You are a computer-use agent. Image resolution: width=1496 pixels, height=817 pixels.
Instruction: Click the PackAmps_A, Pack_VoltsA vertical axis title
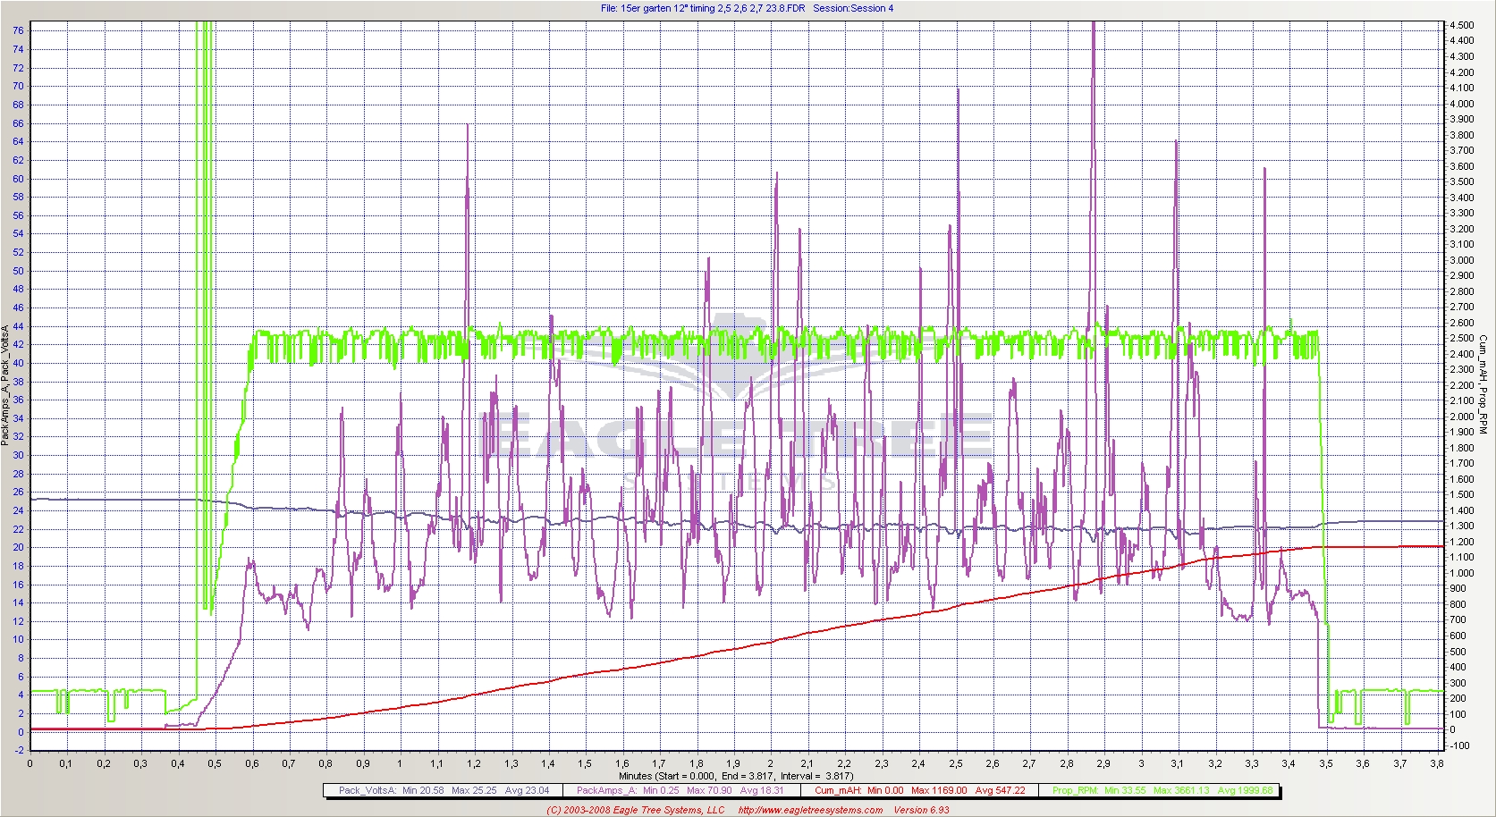pos(5,384)
